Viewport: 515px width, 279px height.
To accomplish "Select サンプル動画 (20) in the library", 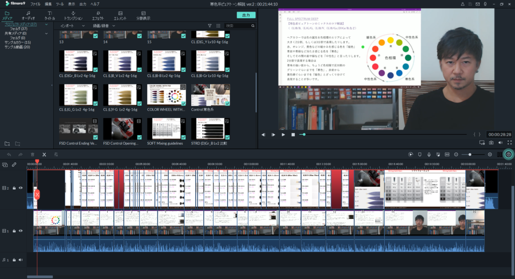I will 17,47.
